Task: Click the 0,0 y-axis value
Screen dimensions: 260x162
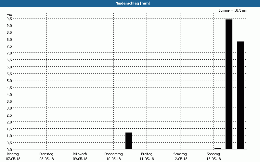Action: [9, 150]
